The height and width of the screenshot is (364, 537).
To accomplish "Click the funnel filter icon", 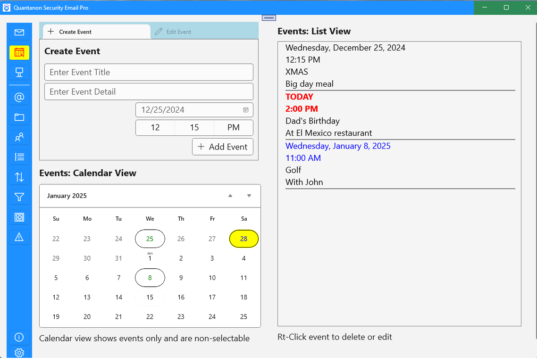I will [19, 197].
